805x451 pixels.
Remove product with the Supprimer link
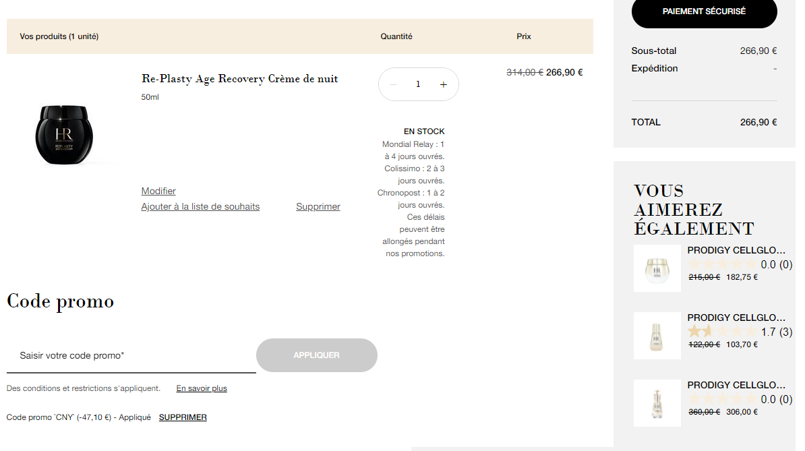318,206
